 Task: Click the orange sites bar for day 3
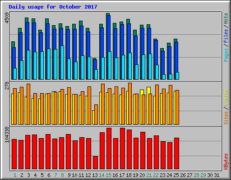28,104
